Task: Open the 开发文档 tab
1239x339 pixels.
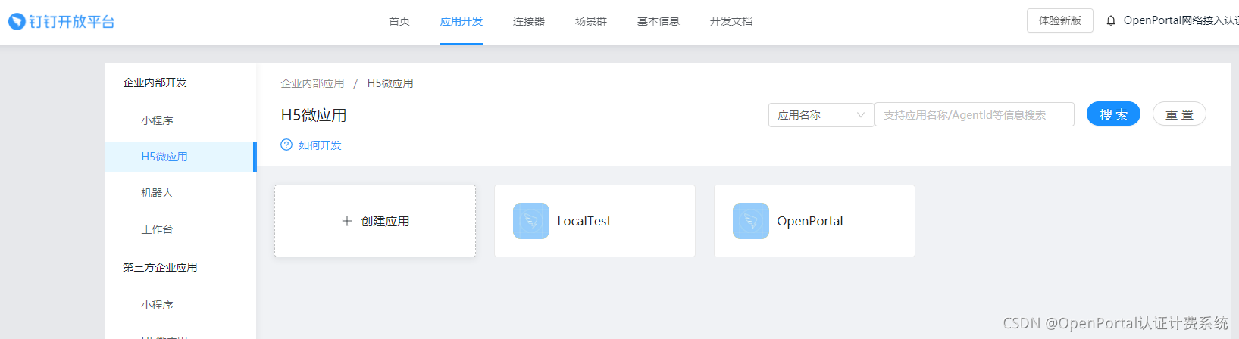Action: coord(731,21)
